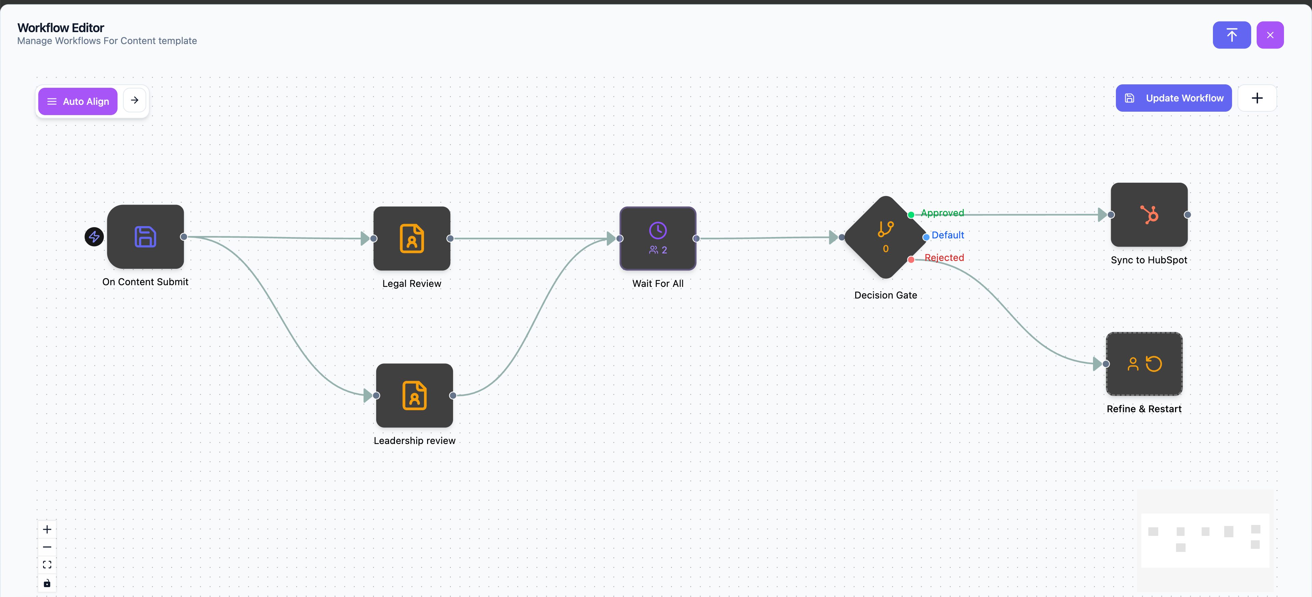Select the Leadership review node
This screenshot has width=1312, height=597.
pyautogui.click(x=414, y=395)
